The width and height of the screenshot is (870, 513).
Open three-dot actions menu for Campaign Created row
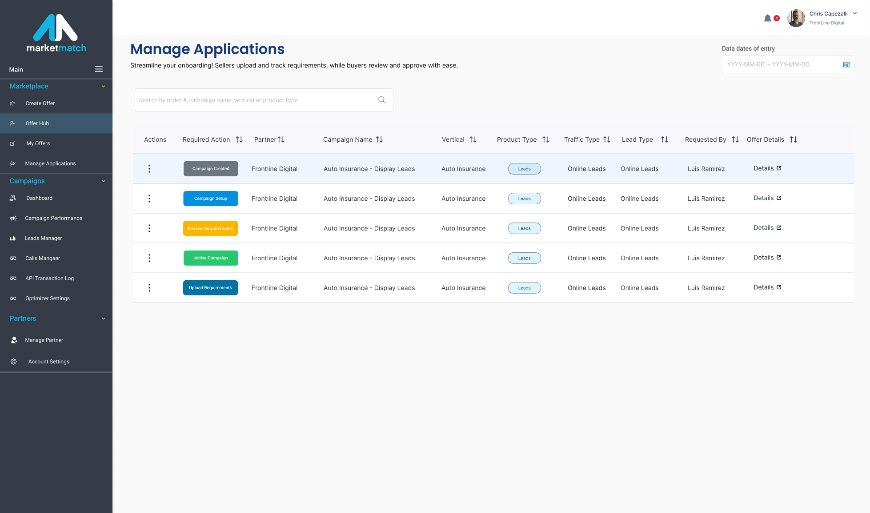click(149, 169)
